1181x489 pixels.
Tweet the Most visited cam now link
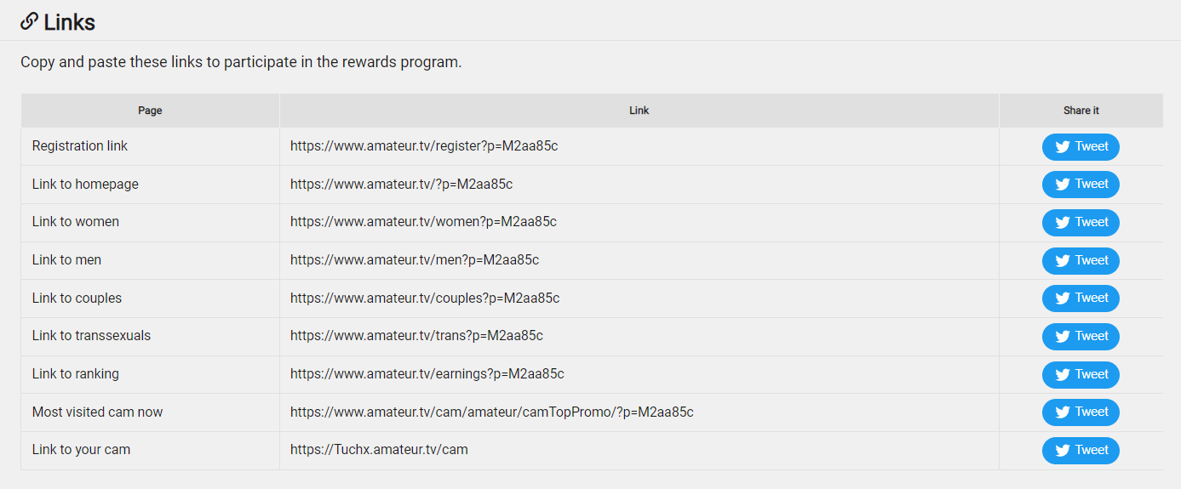pos(1081,412)
